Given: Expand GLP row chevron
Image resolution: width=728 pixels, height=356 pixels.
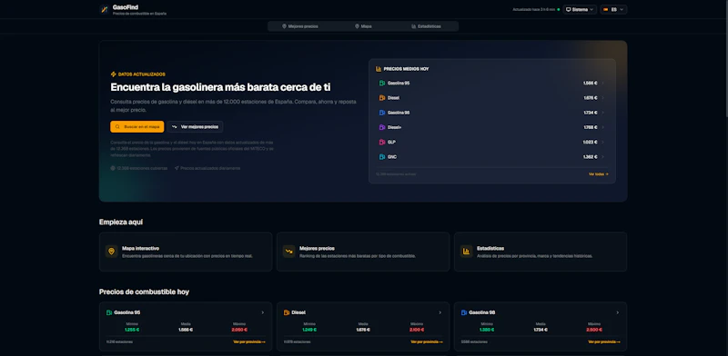Looking at the screenshot, I should [602, 142].
